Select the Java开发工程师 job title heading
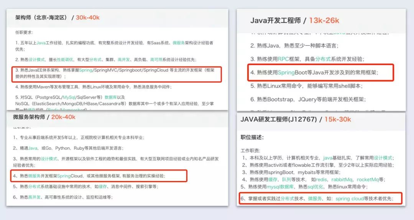The width and height of the screenshot is (414, 220). point(275,21)
